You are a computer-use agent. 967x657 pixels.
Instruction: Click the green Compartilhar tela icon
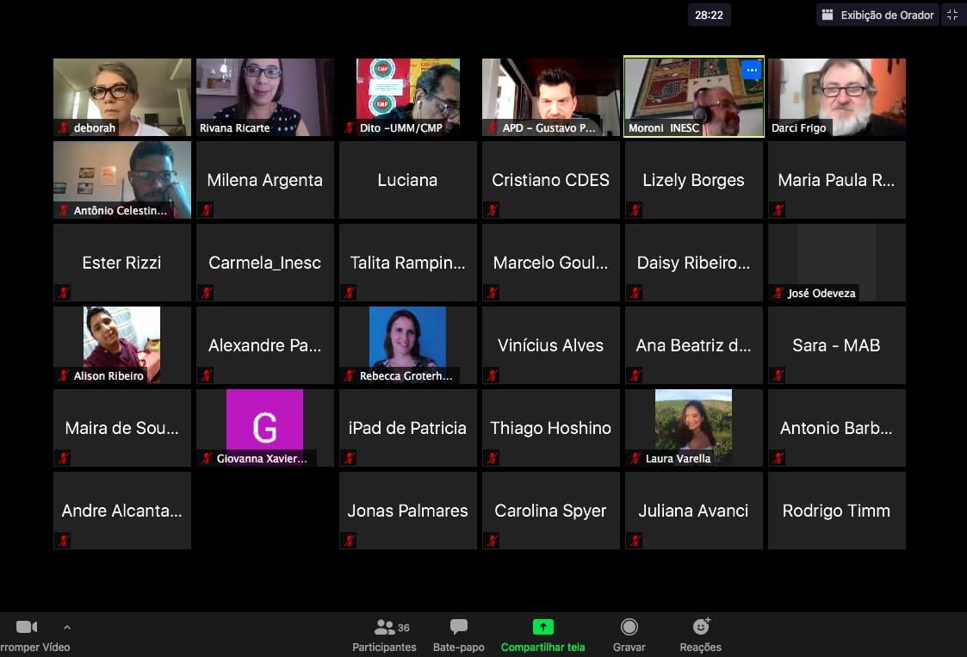pos(542,628)
